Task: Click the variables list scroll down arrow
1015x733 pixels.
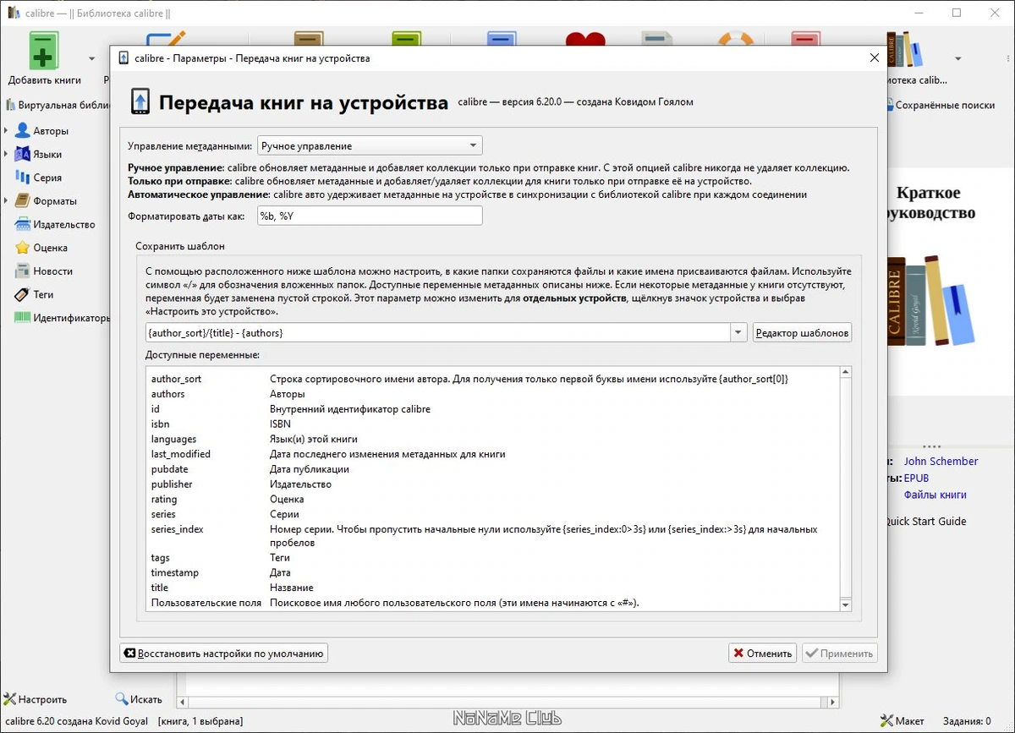Action: pos(845,604)
